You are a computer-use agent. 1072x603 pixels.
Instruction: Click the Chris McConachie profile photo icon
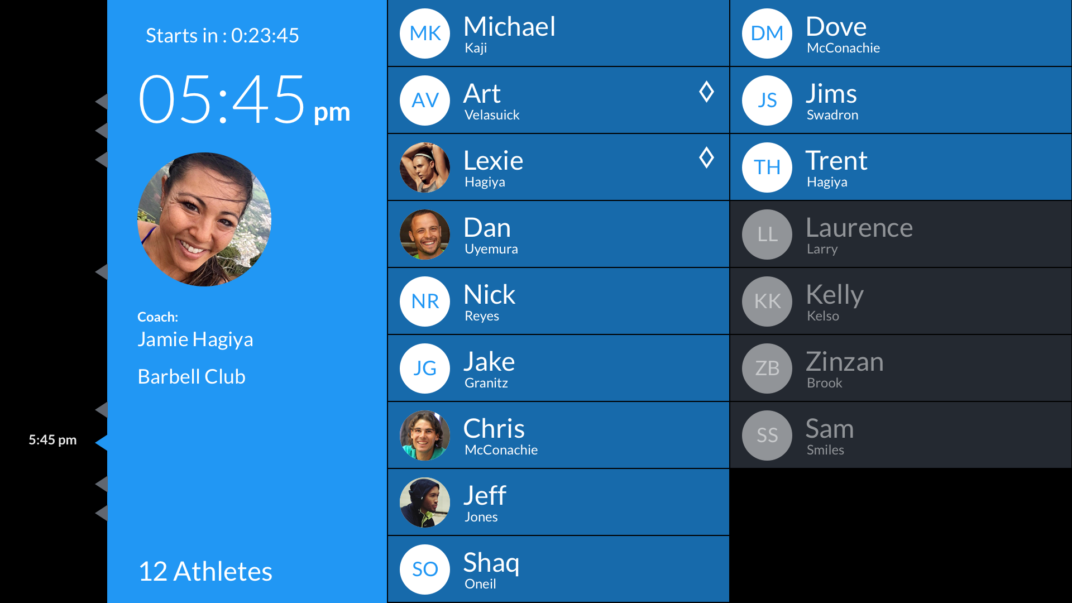[424, 435]
